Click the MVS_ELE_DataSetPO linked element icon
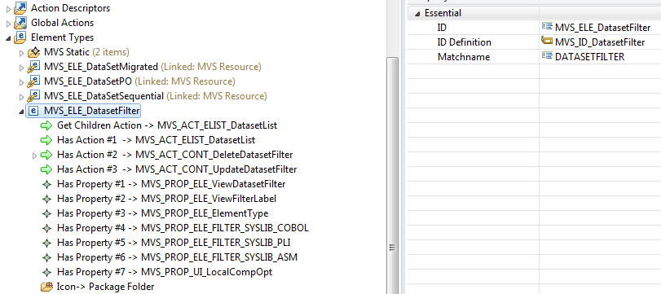661x294 pixels. (x=33, y=81)
